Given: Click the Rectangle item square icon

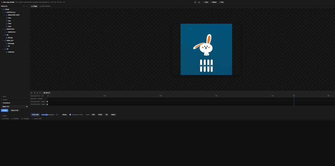Looking at the screenshot, I should (6, 43).
